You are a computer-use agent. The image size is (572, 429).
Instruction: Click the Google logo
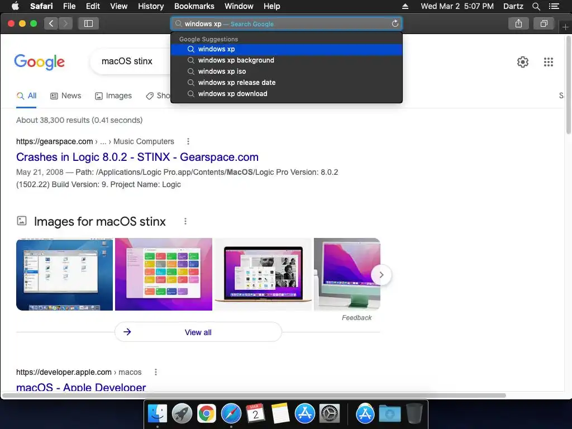coord(40,62)
